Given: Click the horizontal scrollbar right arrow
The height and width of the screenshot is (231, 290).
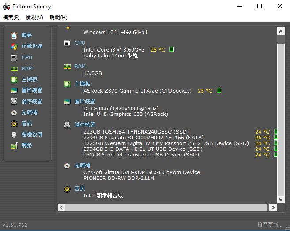Looking at the screenshot, I should [273, 207].
